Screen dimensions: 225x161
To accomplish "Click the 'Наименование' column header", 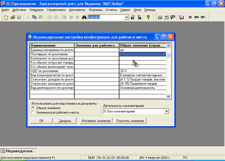I will pos(52,45).
